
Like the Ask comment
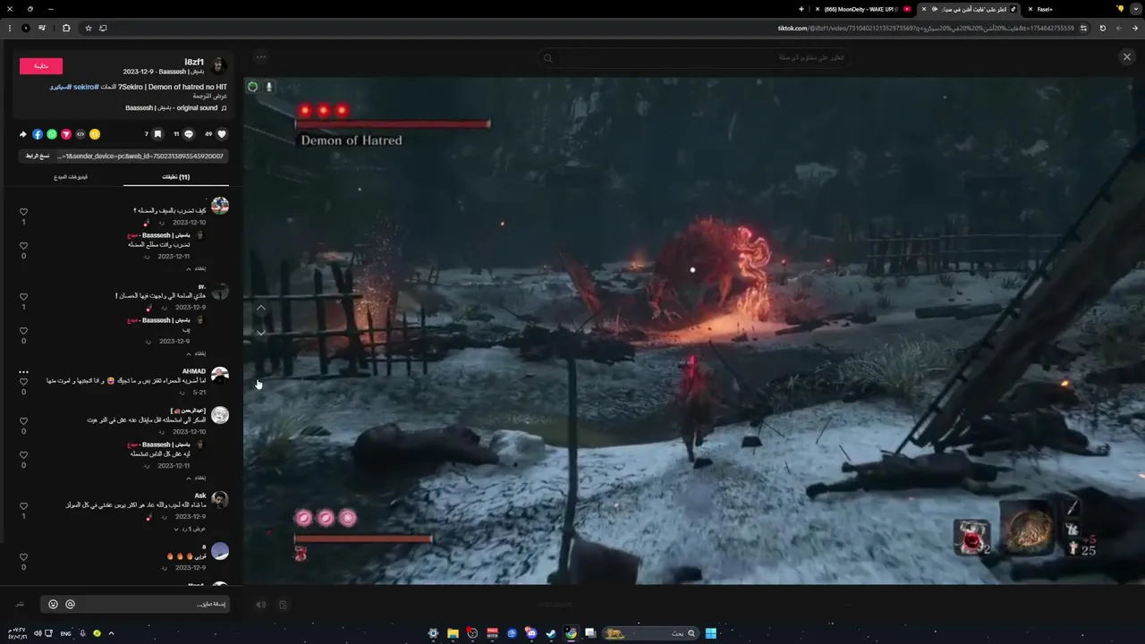[23, 506]
